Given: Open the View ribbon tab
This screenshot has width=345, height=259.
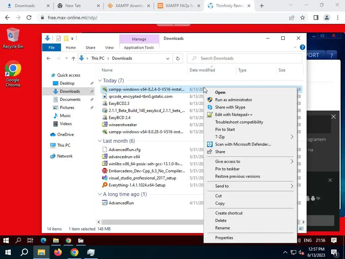Looking at the screenshot, I should coord(109,48).
